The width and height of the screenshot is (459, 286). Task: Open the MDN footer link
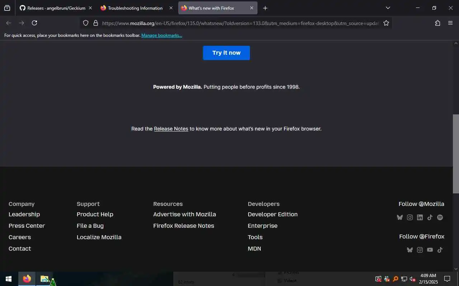pyautogui.click(x=254, y=248)
